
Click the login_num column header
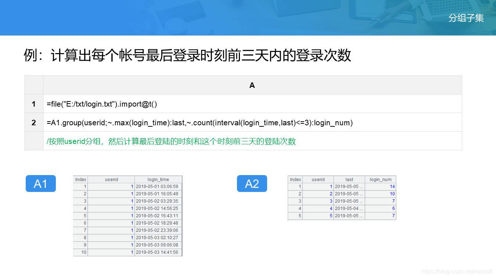[x=381, y=179]
